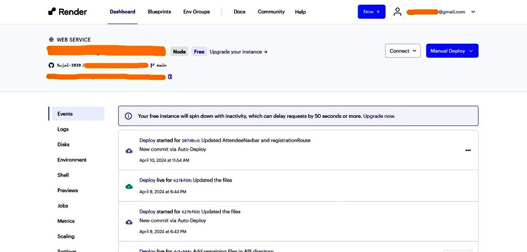Open commit hash 107d0cd
The width and height of the screenshot is (527, 252).
(x=190, y=140)
